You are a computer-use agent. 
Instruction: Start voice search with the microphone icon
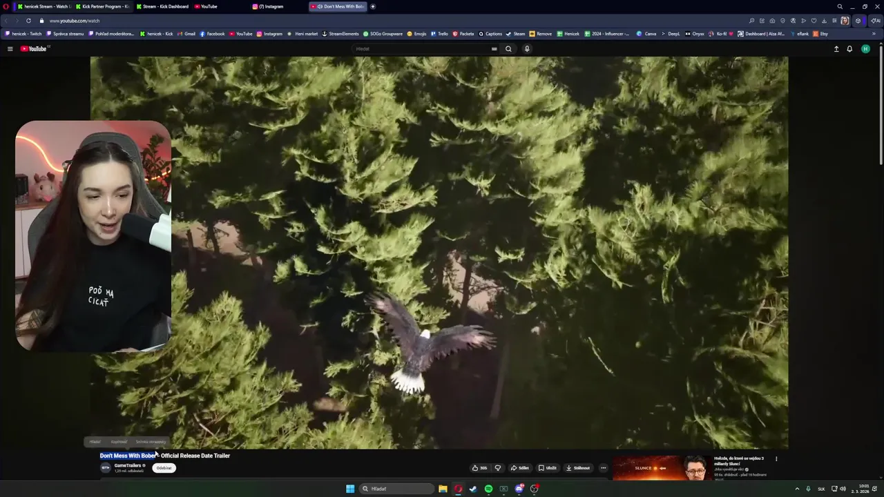[x=527, y=48]
